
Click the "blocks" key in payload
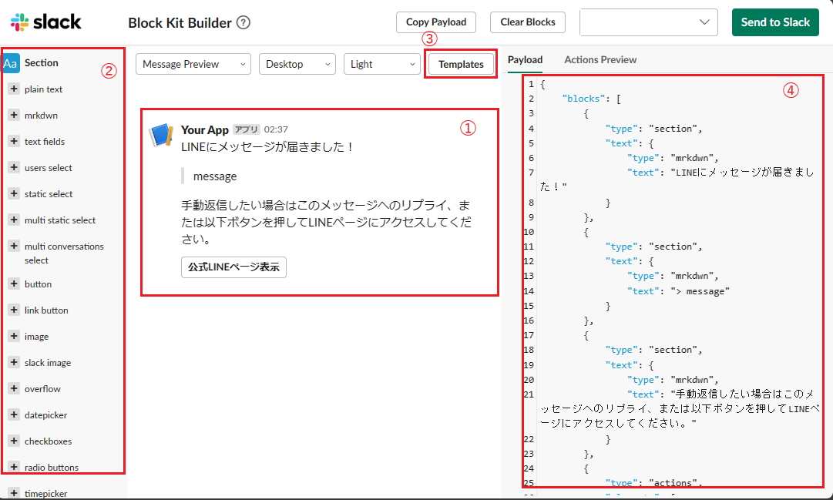point(583,99)
